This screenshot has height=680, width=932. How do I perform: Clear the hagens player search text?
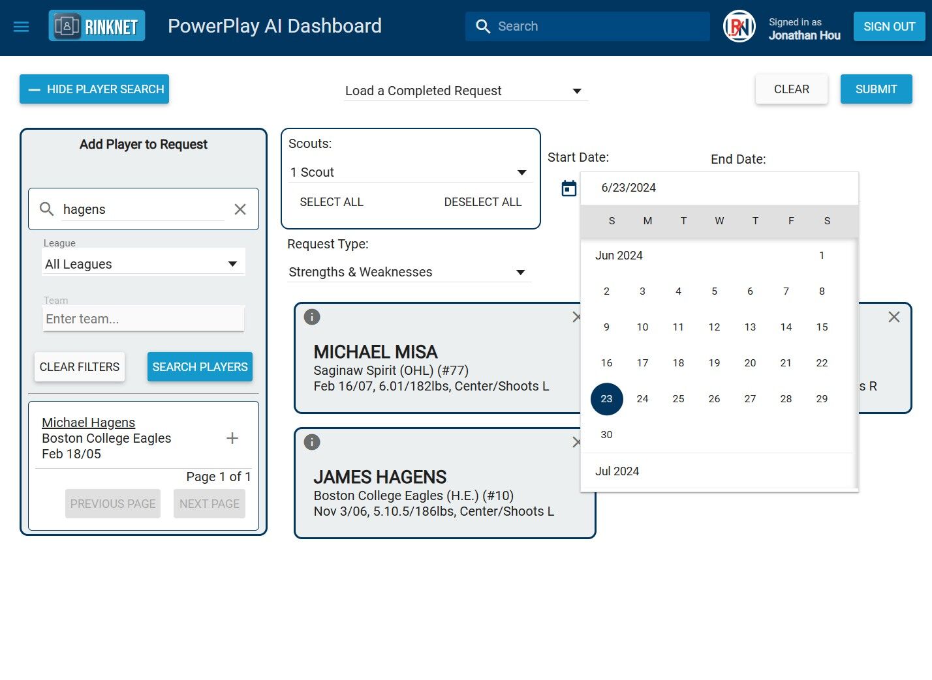tap(240, 209)
